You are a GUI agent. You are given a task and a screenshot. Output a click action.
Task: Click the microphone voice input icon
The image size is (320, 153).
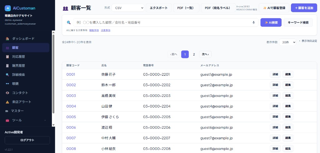[254, 22]
